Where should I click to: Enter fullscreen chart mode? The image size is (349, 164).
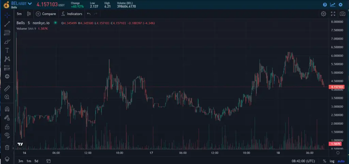pyautogui.click(x=333, y=14)
